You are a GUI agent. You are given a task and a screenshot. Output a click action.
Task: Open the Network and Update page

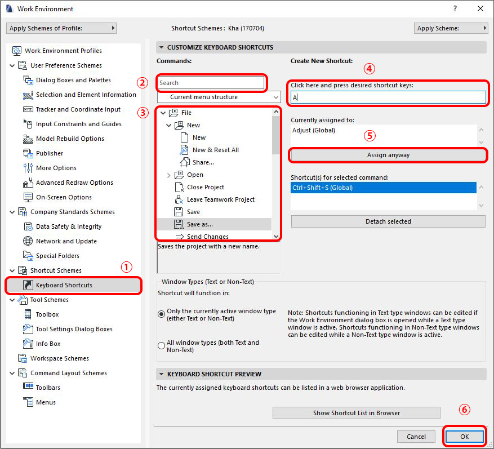[x=66, y=241]
